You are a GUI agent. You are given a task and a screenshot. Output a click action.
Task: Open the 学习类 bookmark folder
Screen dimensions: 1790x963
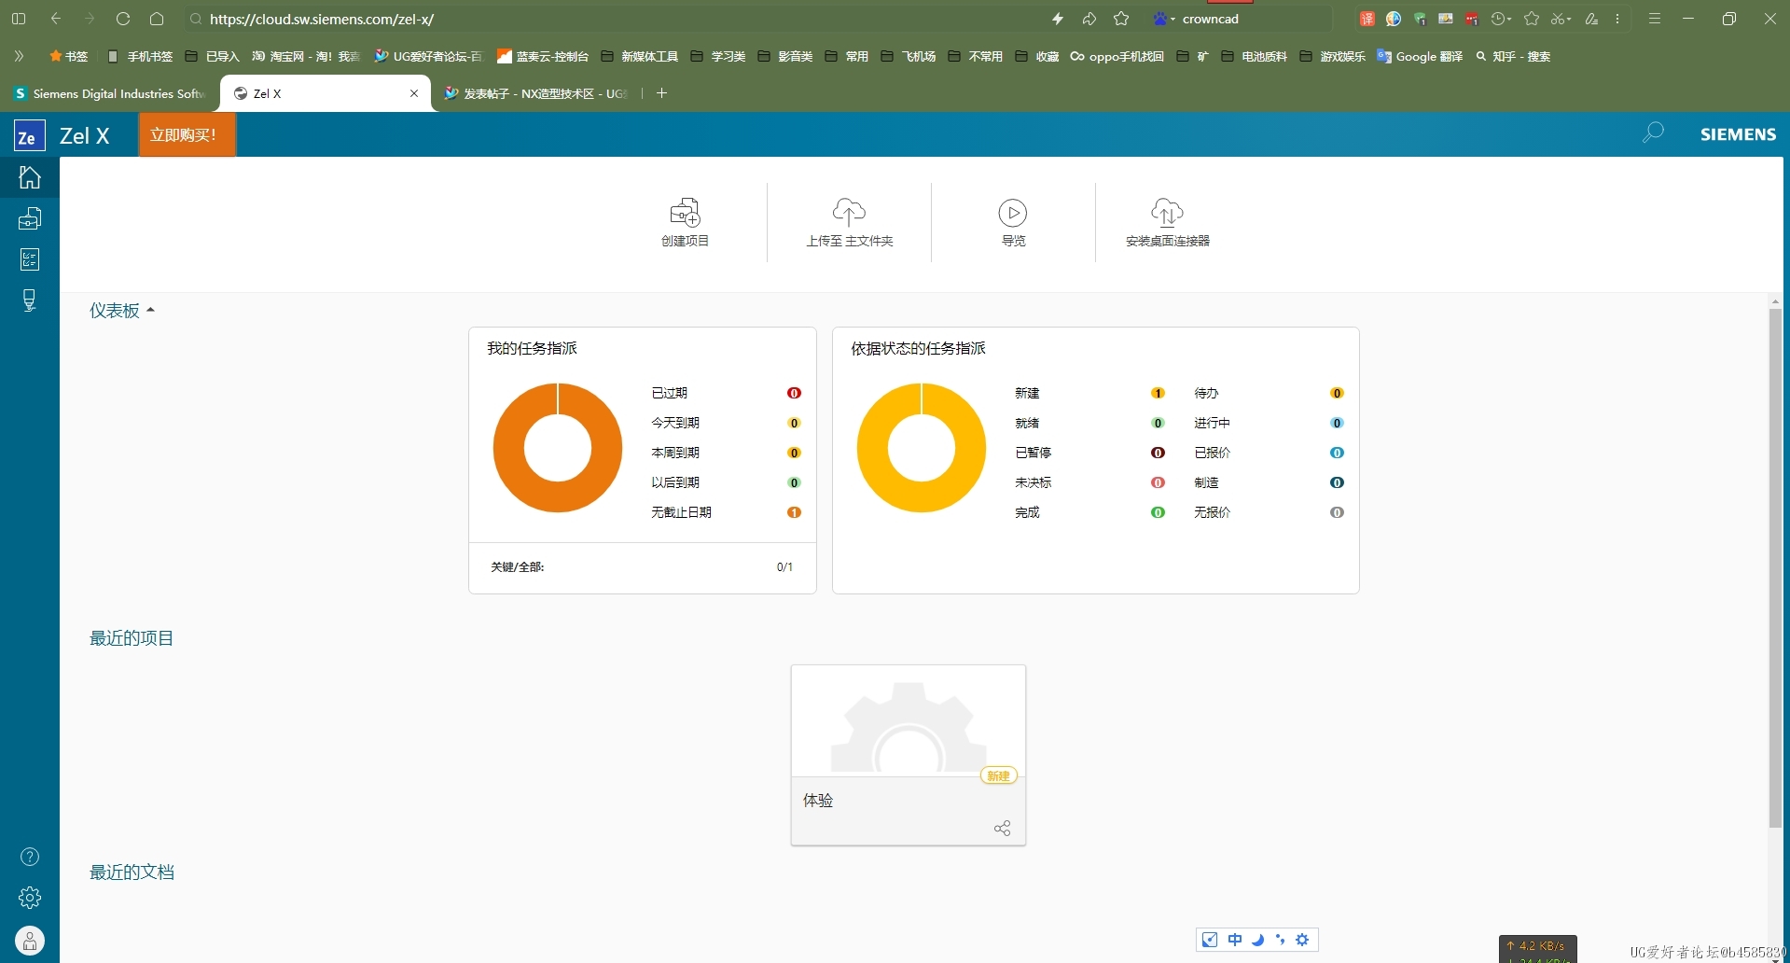point(718,56)
